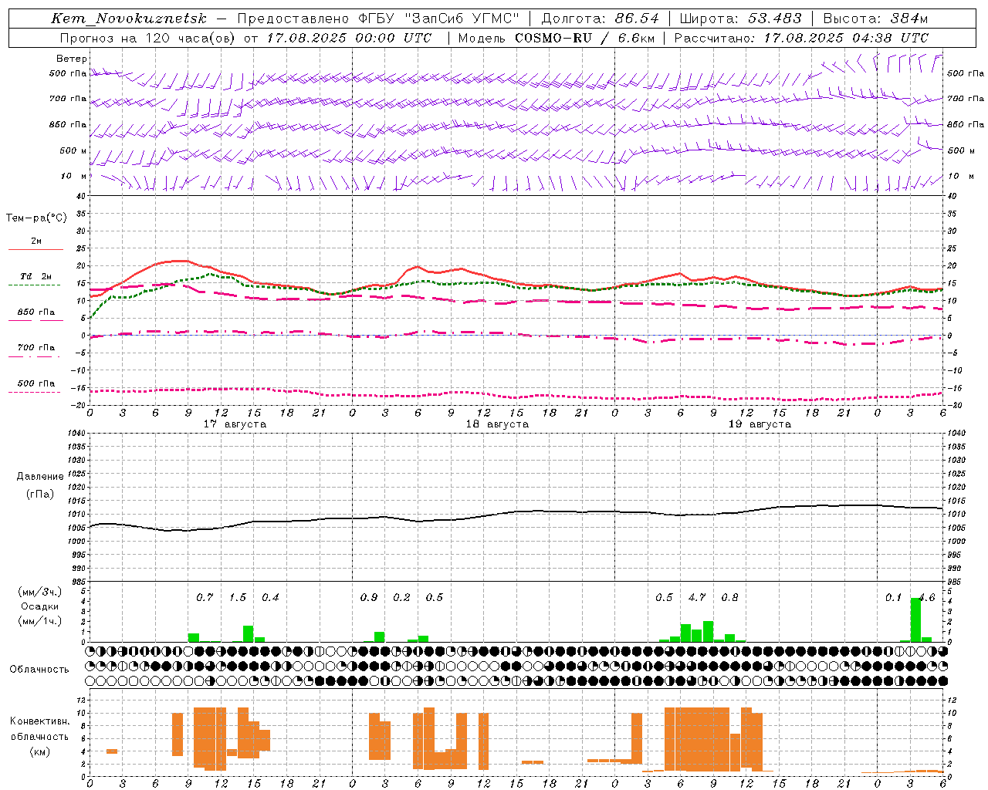This screenshot has width=988, height=790.
Task: Click the precipitation value 4.7
Action: pyautogui.click(x=697, y=598)
